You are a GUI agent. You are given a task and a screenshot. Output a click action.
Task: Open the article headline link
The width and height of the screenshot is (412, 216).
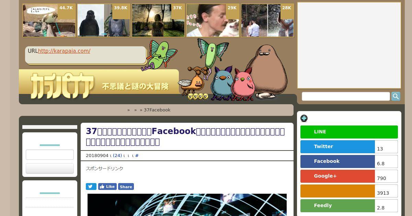(185, 136)
